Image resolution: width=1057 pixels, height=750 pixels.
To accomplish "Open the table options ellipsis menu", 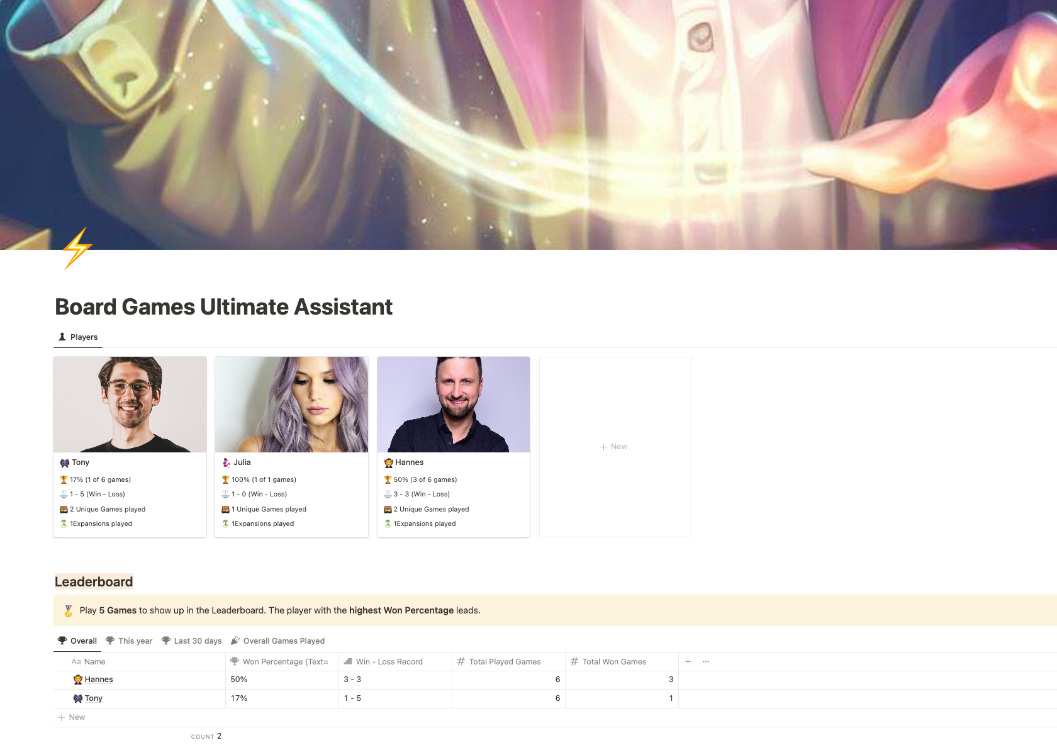I will coord(706,661).
